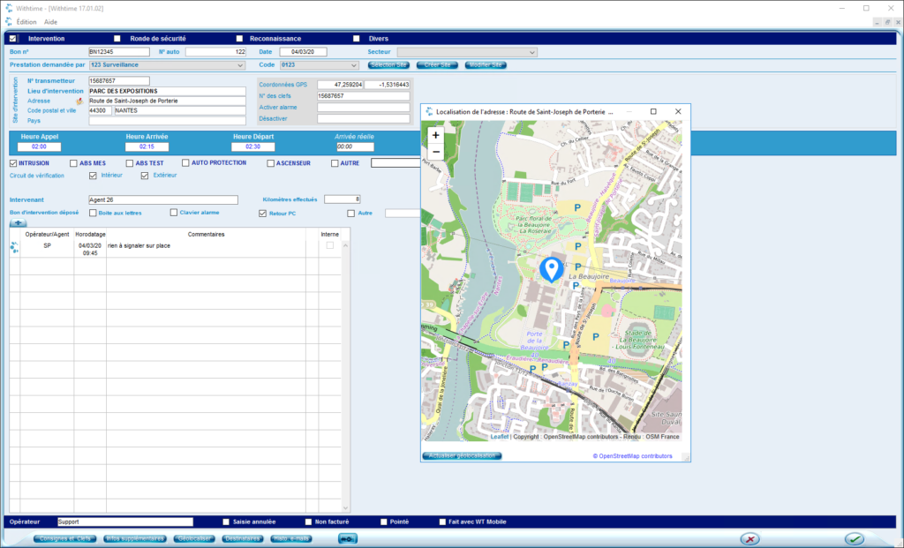
Task: Open the Aide menu
Action: (50, 22)
